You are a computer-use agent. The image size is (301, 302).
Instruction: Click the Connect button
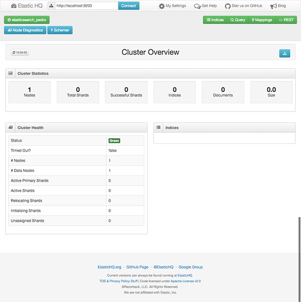tap(128, 6)
